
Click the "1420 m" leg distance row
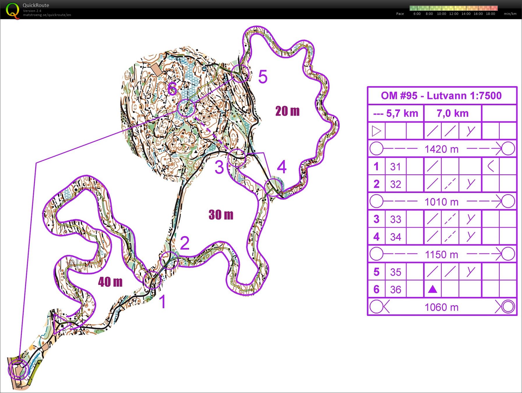click(x=441, y=149)
